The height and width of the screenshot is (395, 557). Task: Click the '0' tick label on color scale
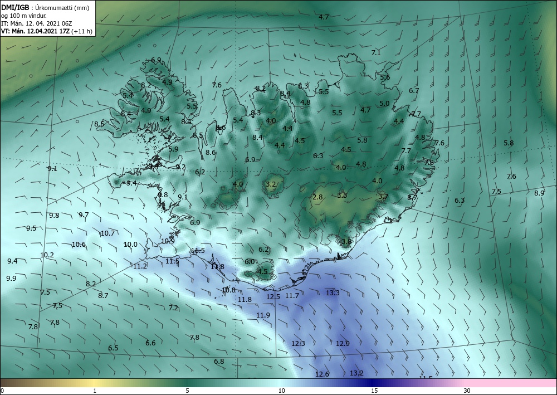pos(2,391)
